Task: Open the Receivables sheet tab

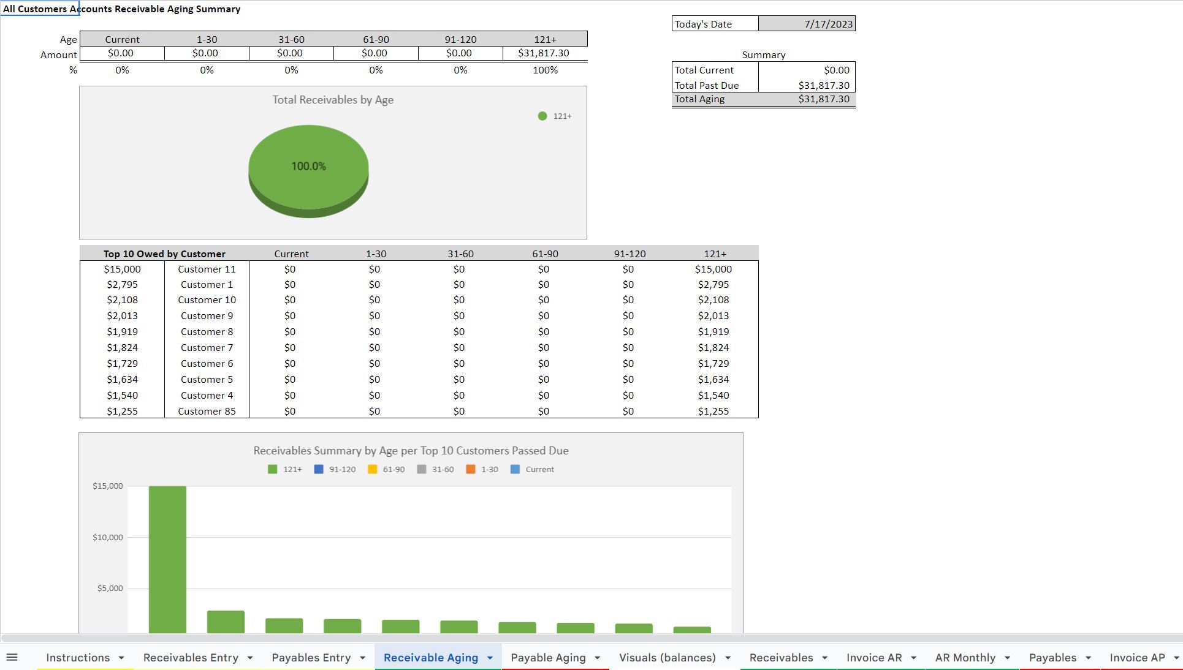Action: tap(781, 658)
